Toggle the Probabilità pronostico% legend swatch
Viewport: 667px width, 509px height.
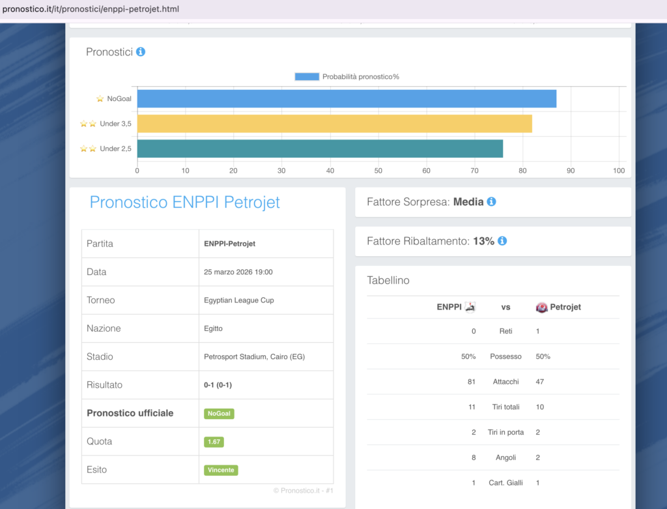(307, 77)
